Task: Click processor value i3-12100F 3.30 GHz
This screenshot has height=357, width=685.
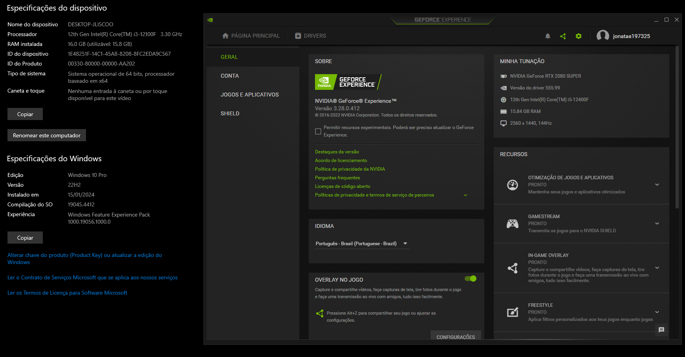Action: (125, 34)
